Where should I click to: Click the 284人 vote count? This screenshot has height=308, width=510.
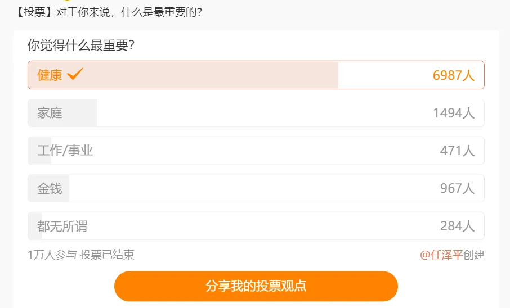point(457,226)
